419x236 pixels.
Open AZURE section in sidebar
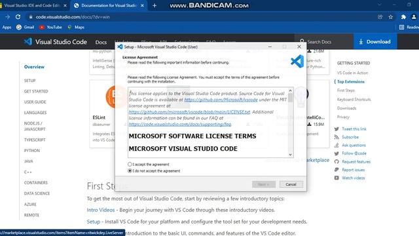click(x=30, y=205)
